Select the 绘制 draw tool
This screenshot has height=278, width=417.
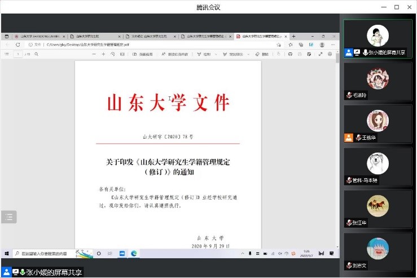tap(204, 54)
